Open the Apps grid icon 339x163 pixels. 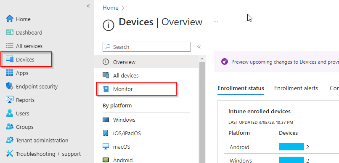[10, 73]
